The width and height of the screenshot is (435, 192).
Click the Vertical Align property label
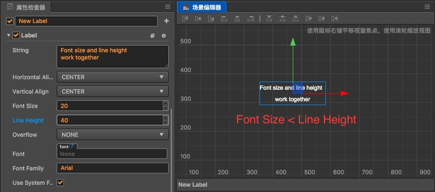tap(30, 91)
